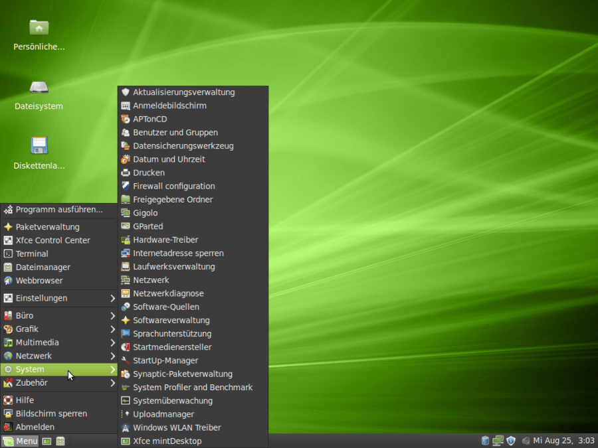The image size is (598, 448).
Task: Open Dateisystem drive icon on desktop
Action: [39, 88]
